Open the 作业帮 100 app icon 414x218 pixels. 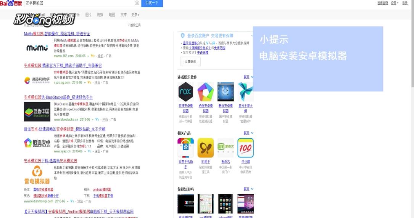[245, 147]
